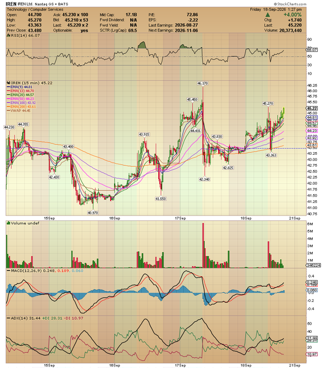Screen dimensions: 323x368
Task: Click the RSI(14) legend marker icon
Action: click(x=9, y=35)
